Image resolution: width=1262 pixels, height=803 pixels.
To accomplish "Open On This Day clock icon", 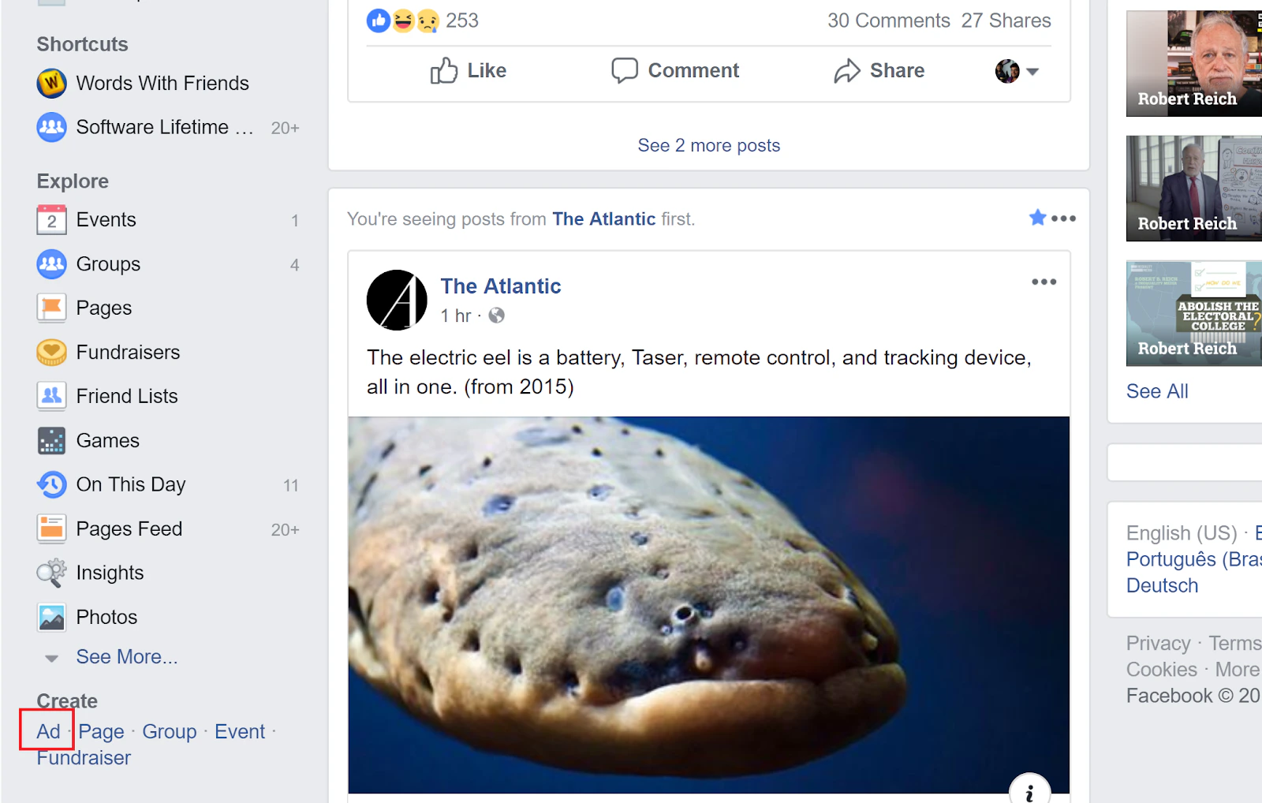I will 51,484.
